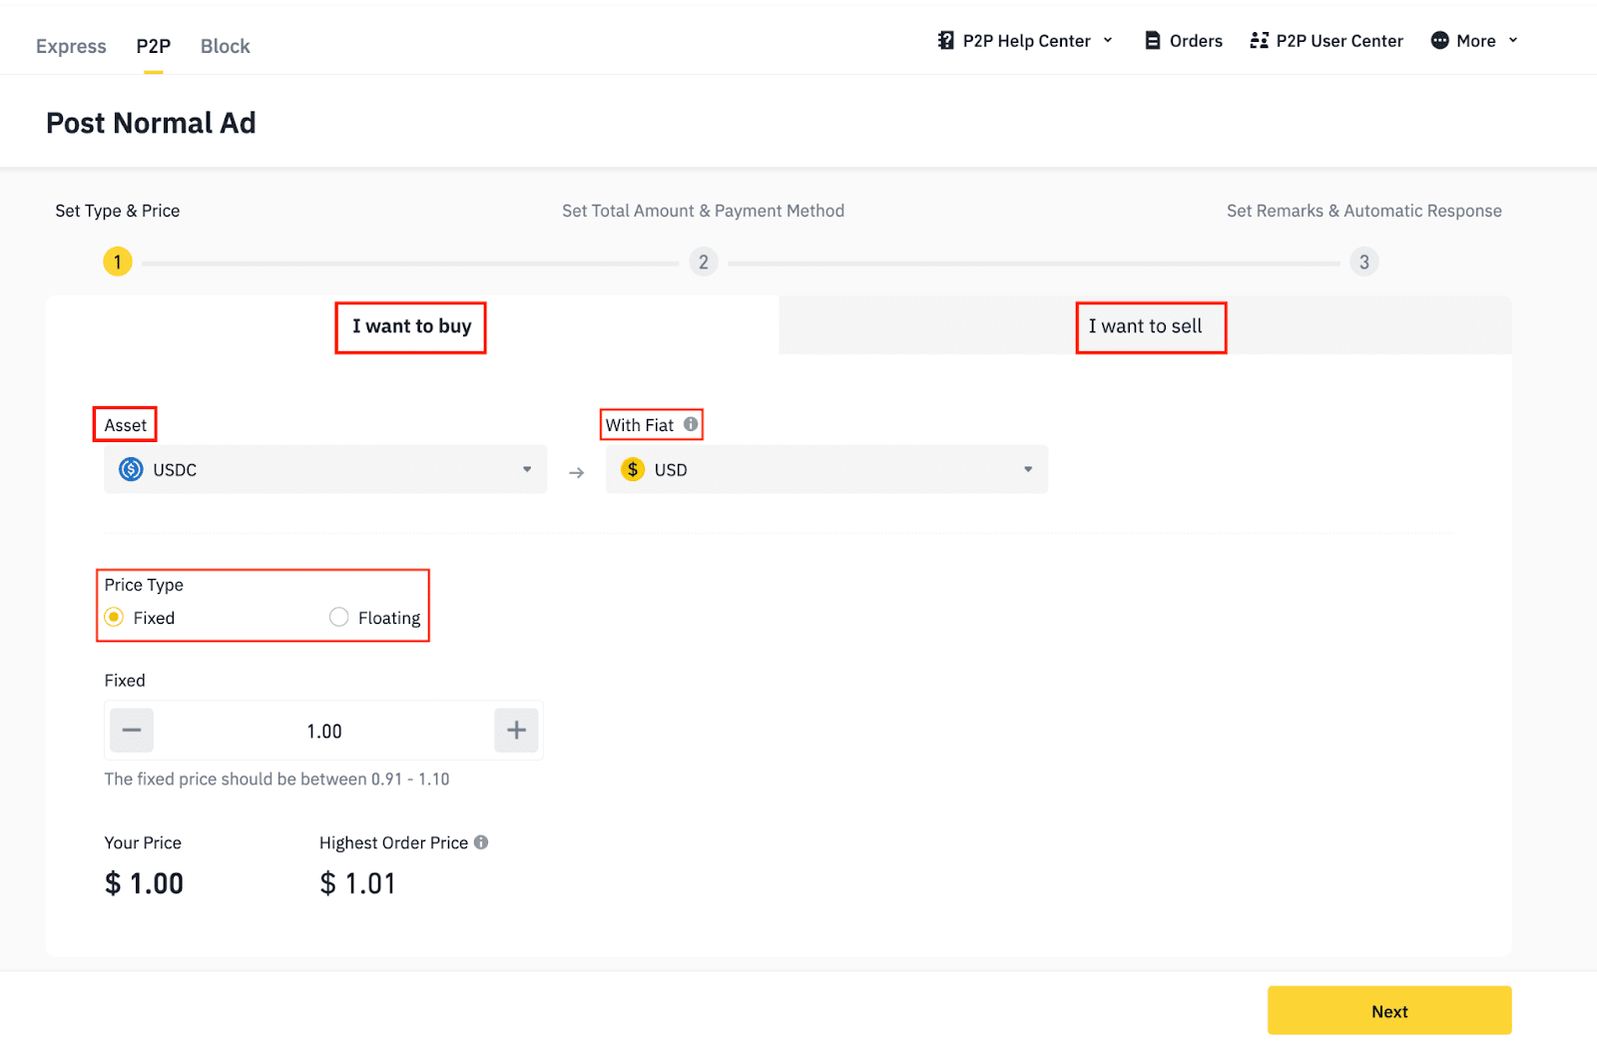Expand the P2P Help Center chevron
This screenshot has width=1597, height=1048.
pos(1108,40)
